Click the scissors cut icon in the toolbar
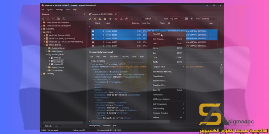This screenshot has width=269, height=134. 121,19
